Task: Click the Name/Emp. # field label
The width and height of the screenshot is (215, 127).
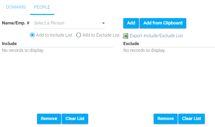Action: pos(16,23)
